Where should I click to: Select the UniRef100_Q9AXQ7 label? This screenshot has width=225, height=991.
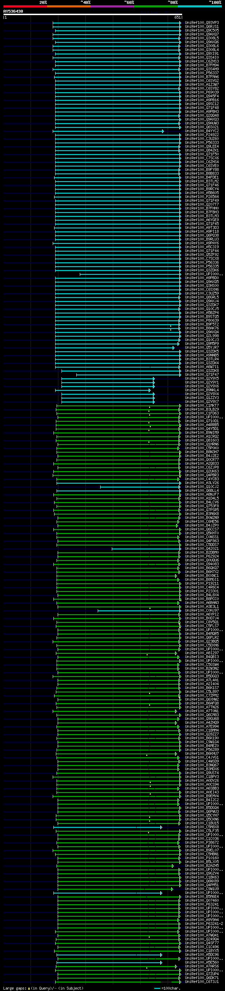201,34
